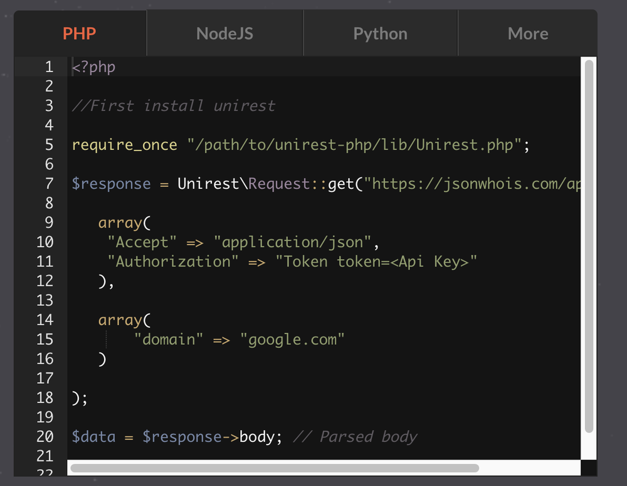The height and width of the screenshot is (486, 627).
Task: Switch to the NodeJS tab
Action: click(x=224, y=33)
